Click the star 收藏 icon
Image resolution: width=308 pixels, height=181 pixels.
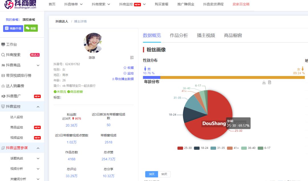(125, 68)
